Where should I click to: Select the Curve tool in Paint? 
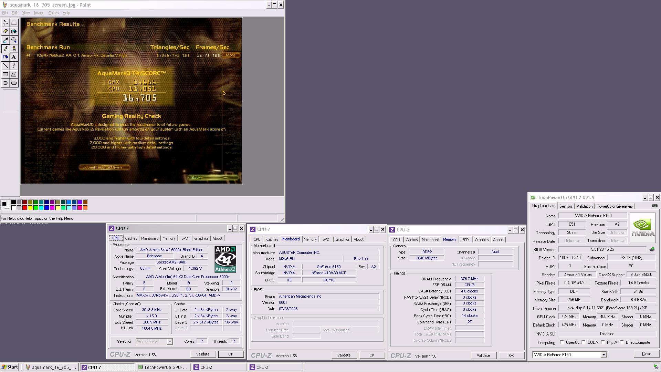point(14,66)
